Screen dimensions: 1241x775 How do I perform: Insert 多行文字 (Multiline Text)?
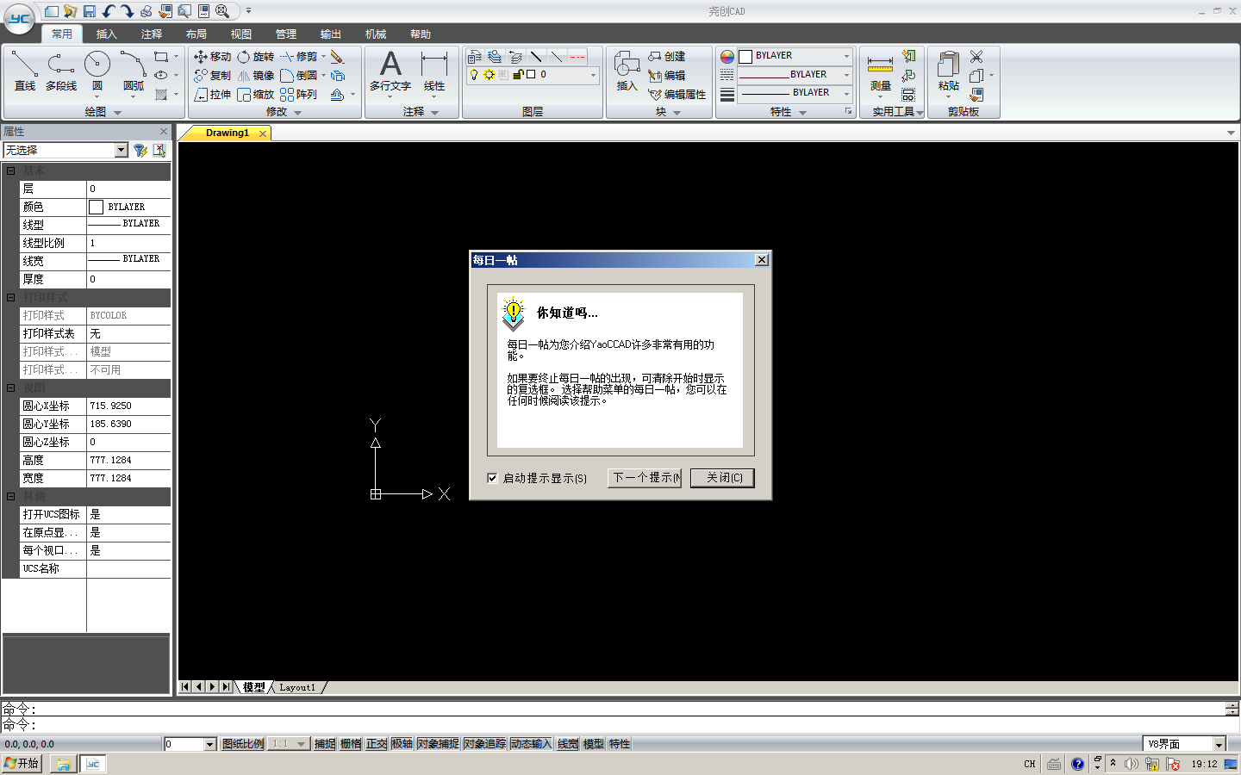390,71
